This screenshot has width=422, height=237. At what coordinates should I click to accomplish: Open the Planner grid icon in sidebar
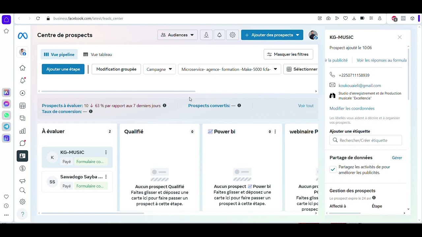22,106
